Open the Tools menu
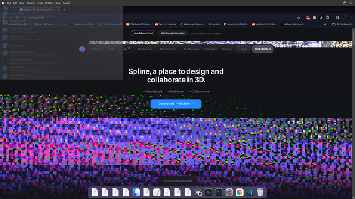Viewport: 355px width, 199px height. click(40, 3)
